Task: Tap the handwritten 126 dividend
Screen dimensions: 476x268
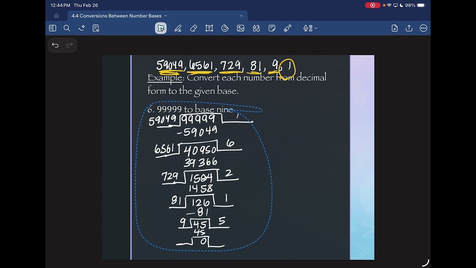Action: 201,203
